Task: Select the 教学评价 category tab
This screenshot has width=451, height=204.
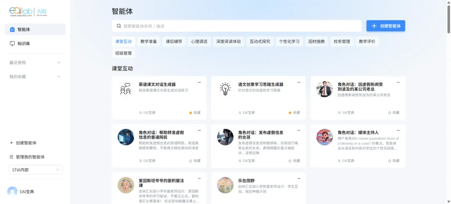Action: pyautogui.click(x=367, y=41)
